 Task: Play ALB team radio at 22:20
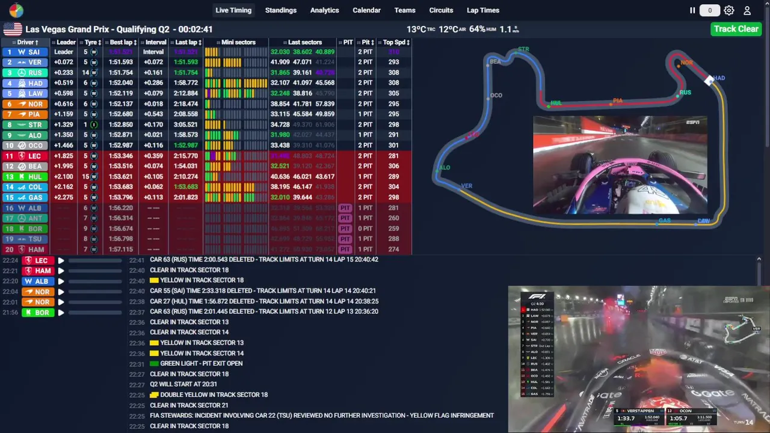[61, 281]
